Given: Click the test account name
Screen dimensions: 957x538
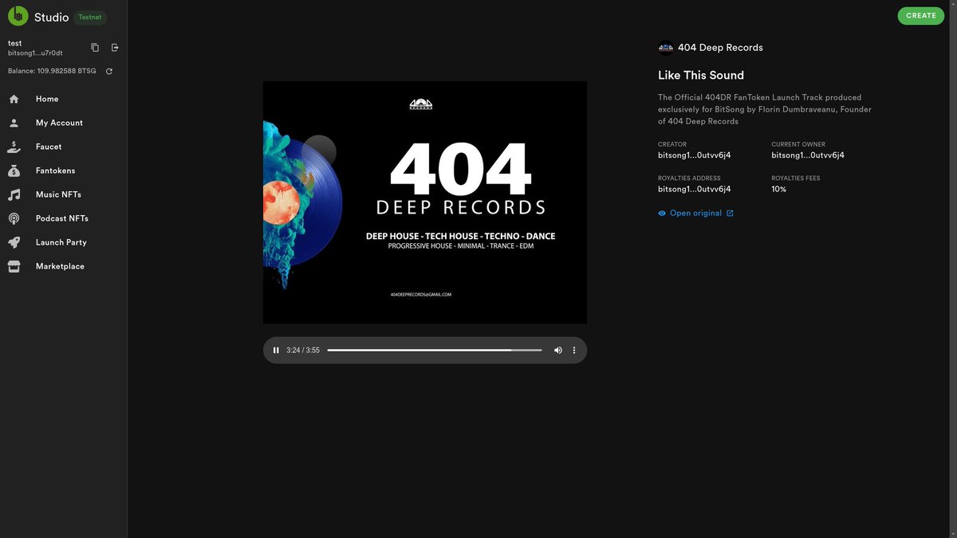Looking at the screenshot, I should point(14,43).
